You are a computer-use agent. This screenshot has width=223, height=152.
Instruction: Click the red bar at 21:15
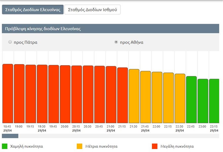pos(122,95)
